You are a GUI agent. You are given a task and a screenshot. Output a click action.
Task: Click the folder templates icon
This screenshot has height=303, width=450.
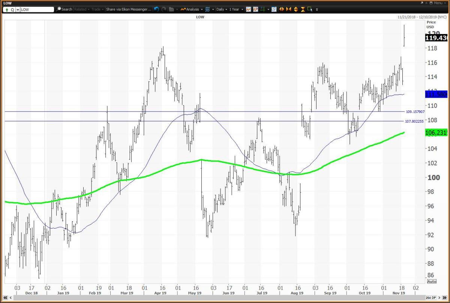coord(171,9)
